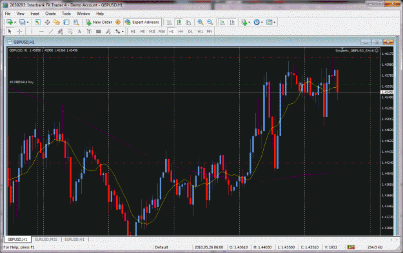Click the #174855414 buy order label
This screenshot has height=253, width=403.
(x=21, y=82)
